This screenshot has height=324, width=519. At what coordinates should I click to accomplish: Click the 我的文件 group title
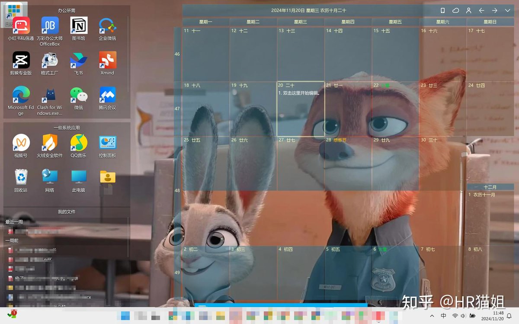[66, 212]
